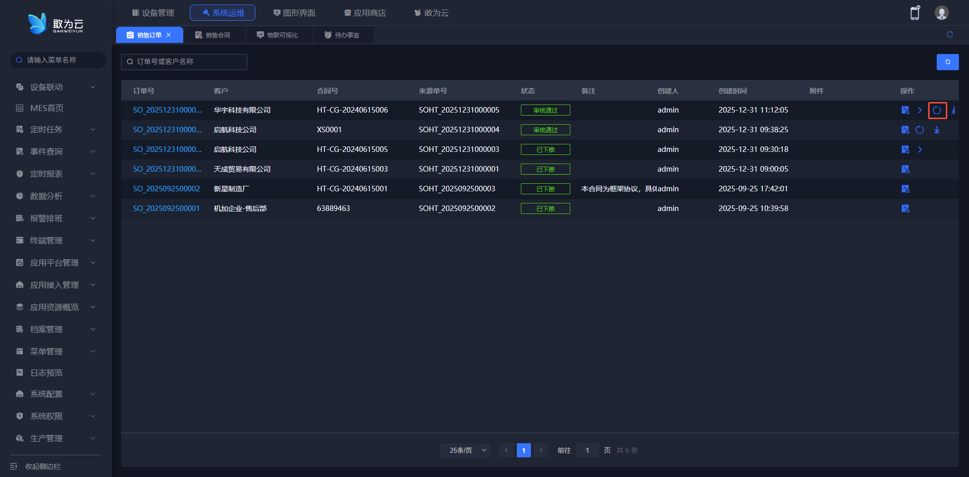
Task: Click the 前往 page number input box
Action: 587,450
